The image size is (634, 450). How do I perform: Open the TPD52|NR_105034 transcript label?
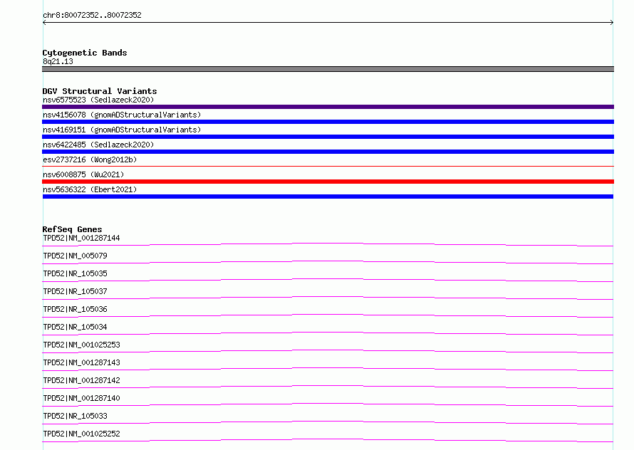tap(75, 327)
